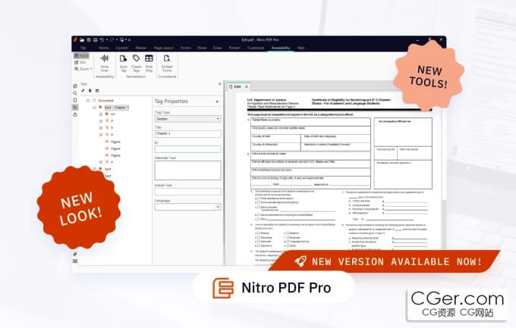This screenshot has width=516, height=328.
Task: Switch to the Review ribbon tab
Action: (x=141, y=48)
